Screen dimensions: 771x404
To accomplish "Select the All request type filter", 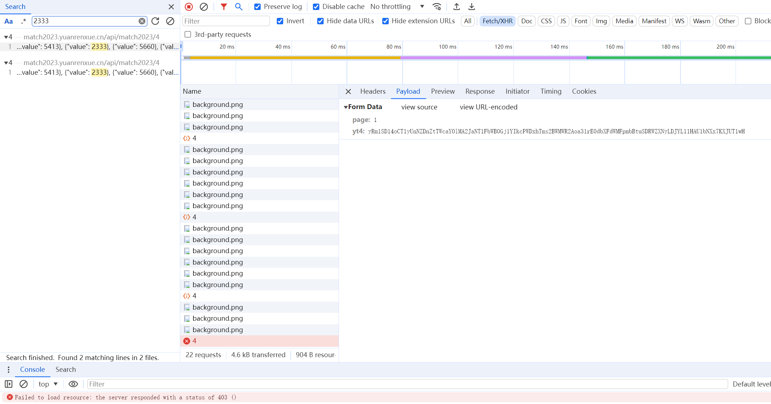I will coord(468,21).
